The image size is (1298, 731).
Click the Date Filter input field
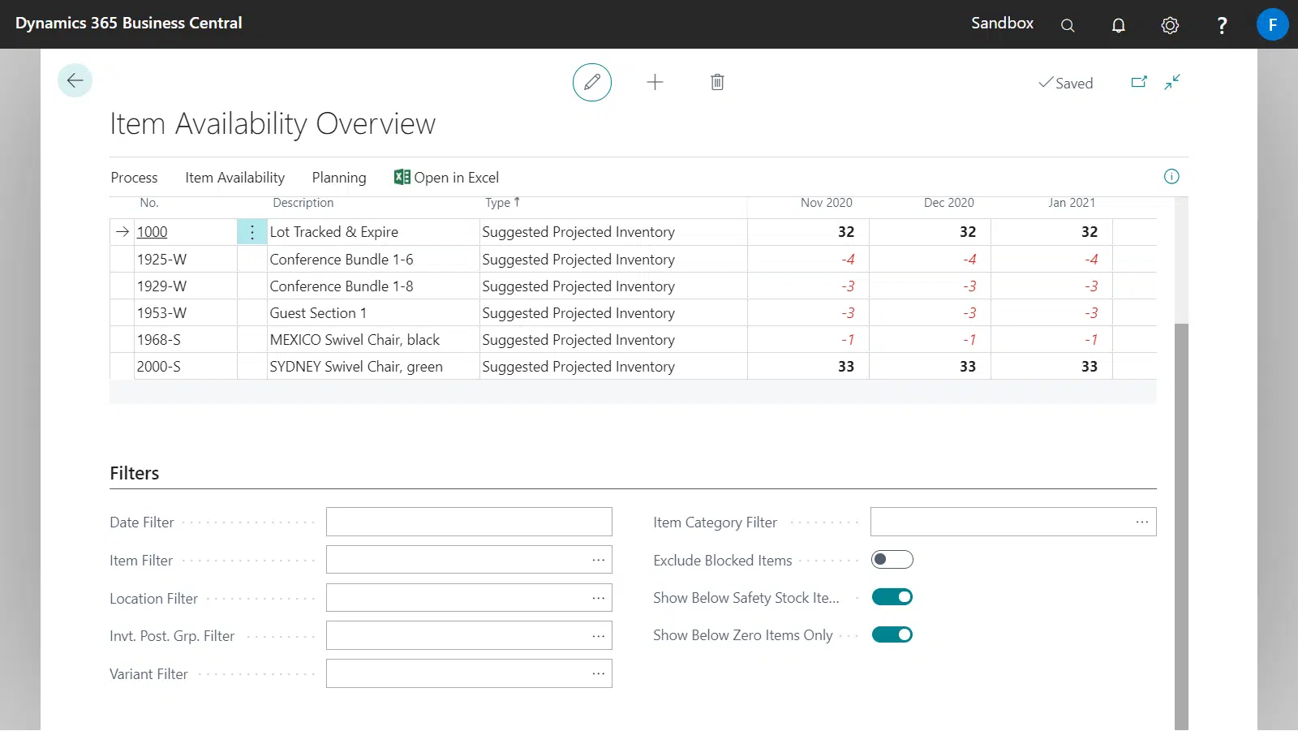[468, 522]
